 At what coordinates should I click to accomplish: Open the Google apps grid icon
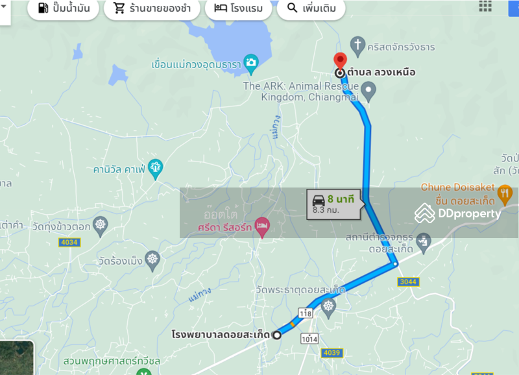tap(485, 6)
